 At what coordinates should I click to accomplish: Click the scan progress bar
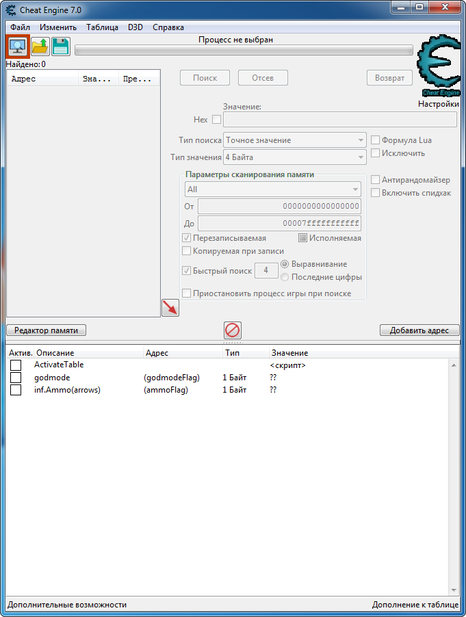tap(244, 50)
